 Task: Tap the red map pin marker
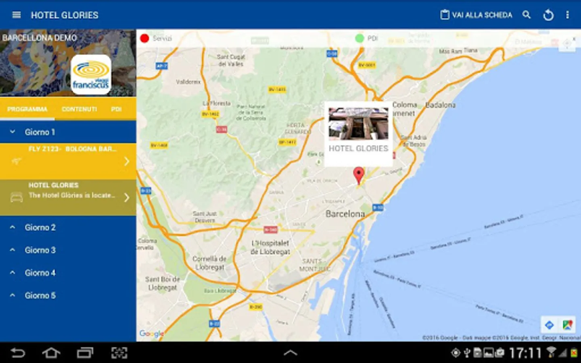click(x=358, y=176)
